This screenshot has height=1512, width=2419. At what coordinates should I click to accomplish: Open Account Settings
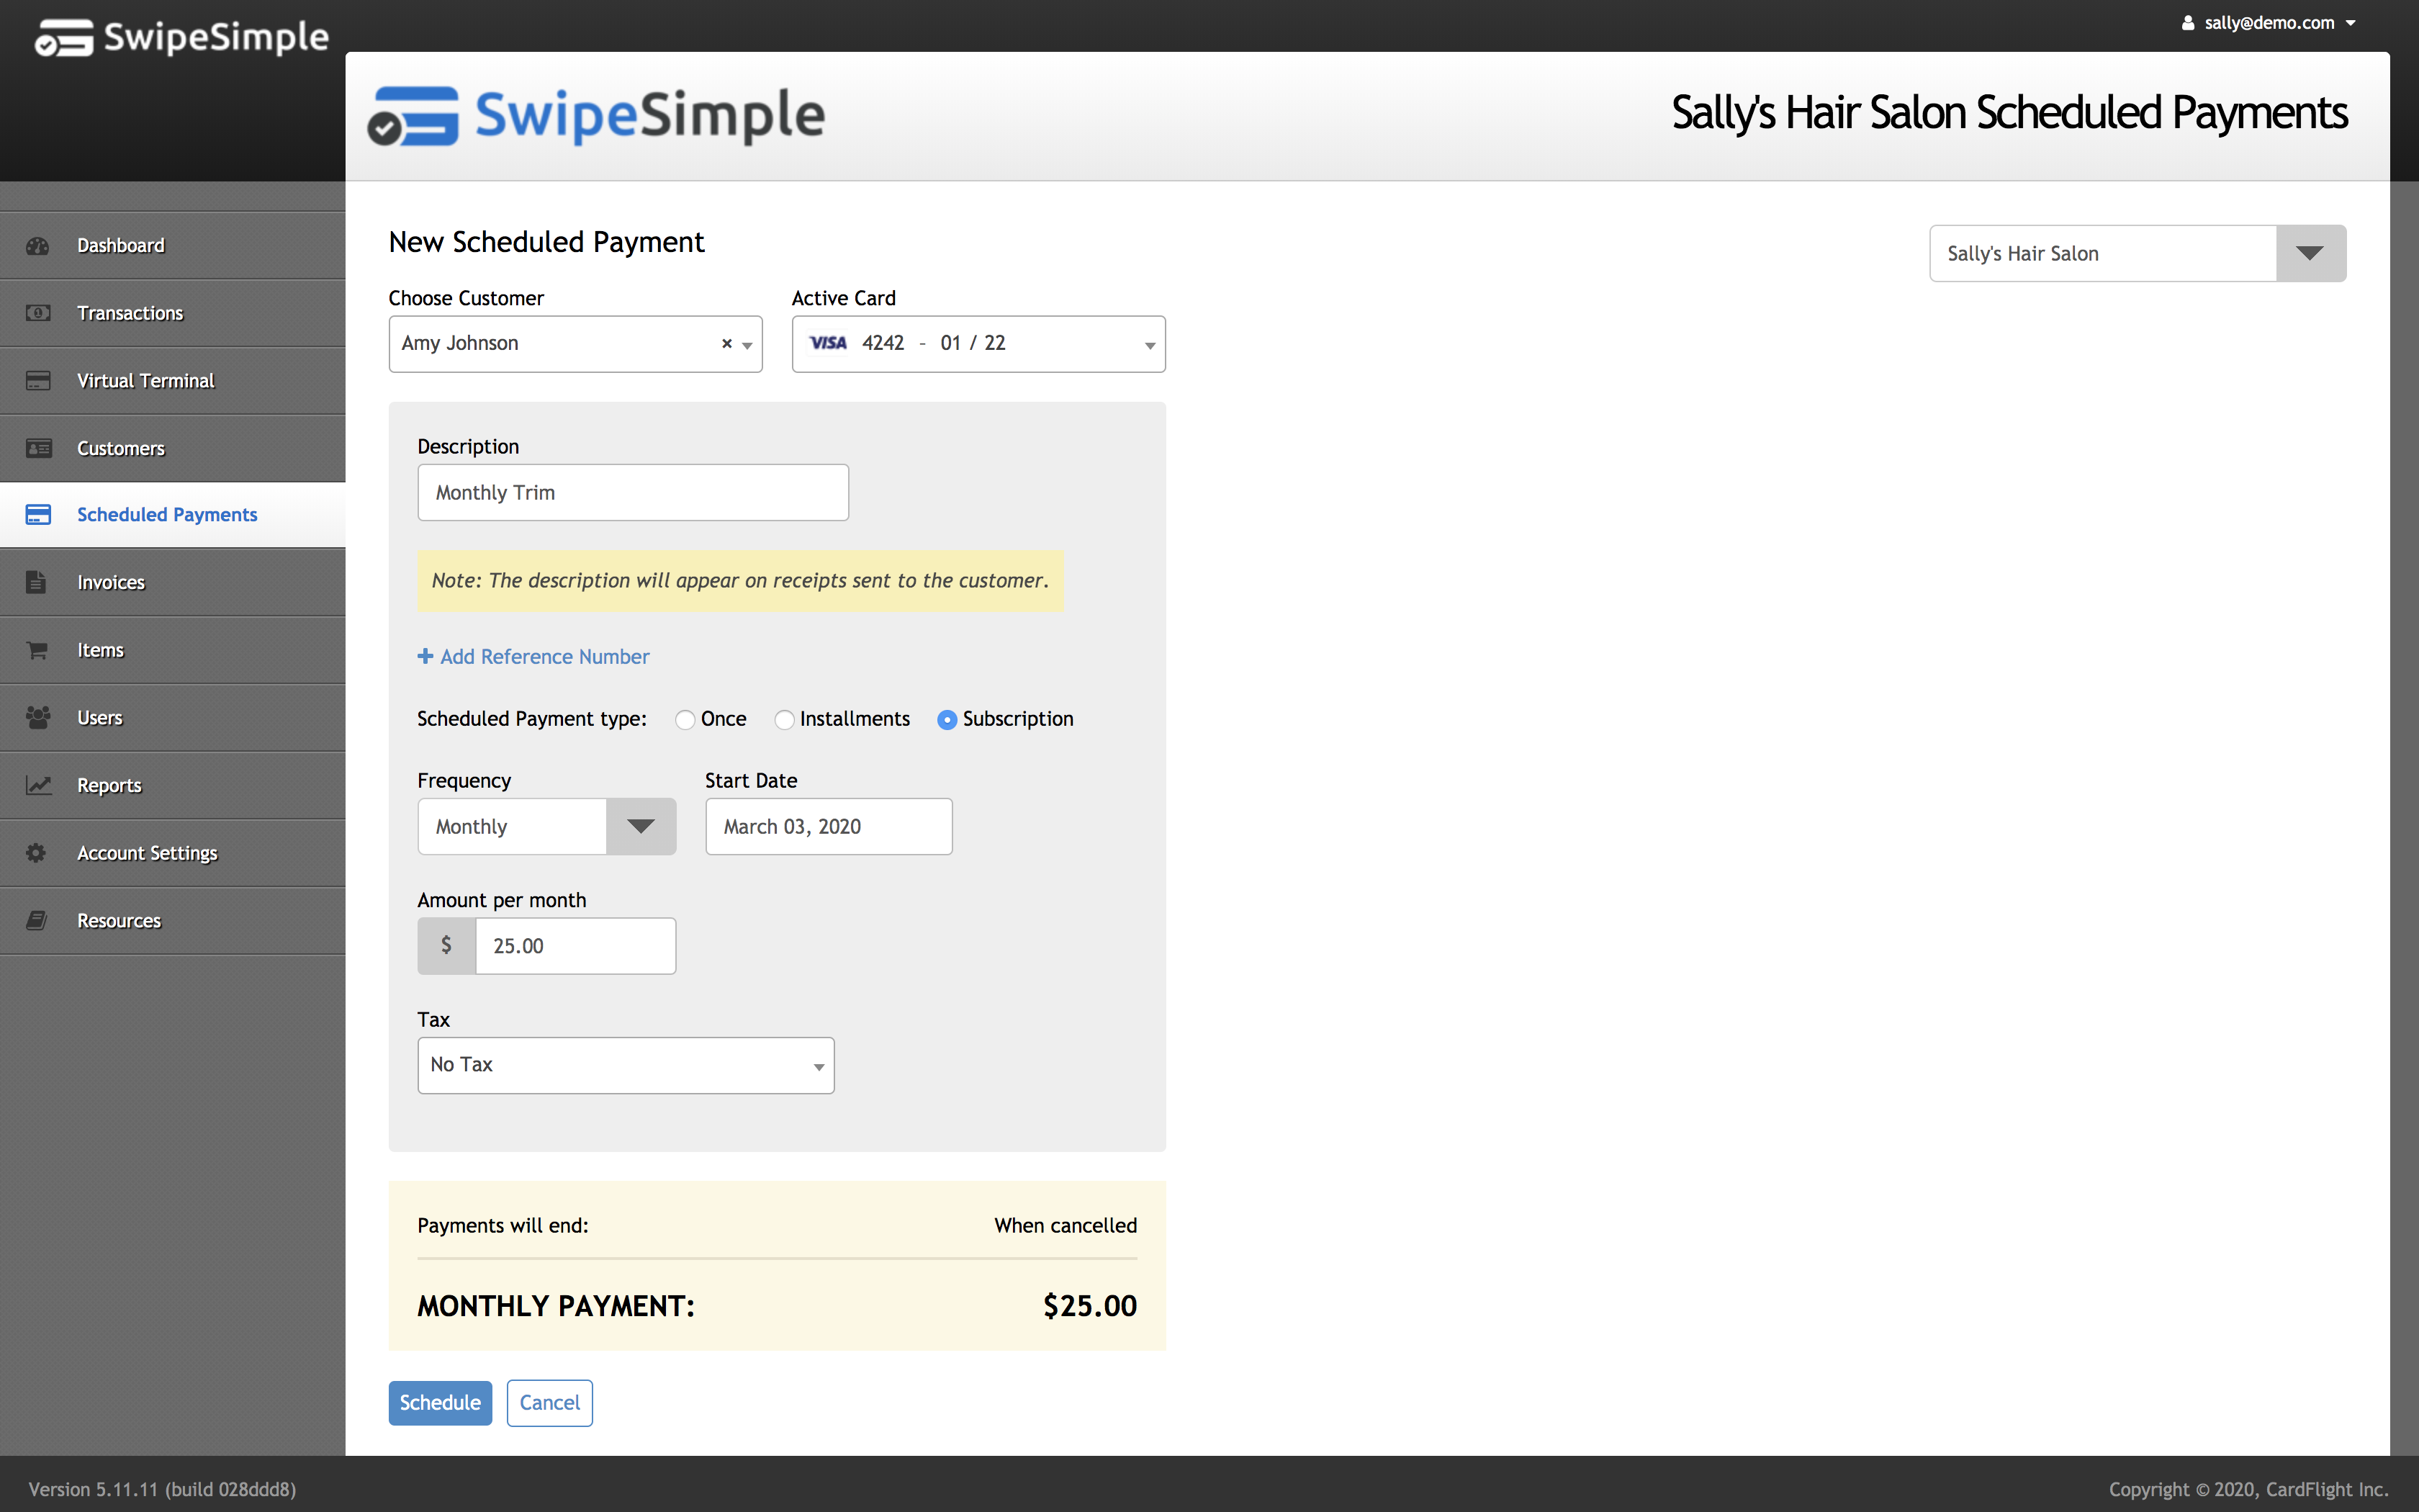[x=146, y=853]
